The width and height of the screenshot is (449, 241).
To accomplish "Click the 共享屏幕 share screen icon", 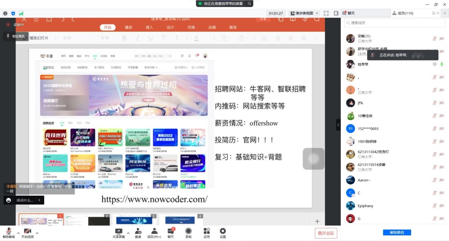I will point(119,231).
